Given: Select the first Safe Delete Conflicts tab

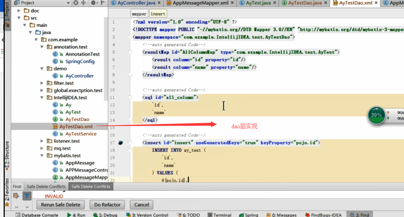Looking at the screenshot, I should pyautogui.click(x=46, y=186).
